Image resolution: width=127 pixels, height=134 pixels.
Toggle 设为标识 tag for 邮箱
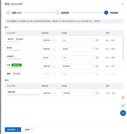tap(17, 74)
